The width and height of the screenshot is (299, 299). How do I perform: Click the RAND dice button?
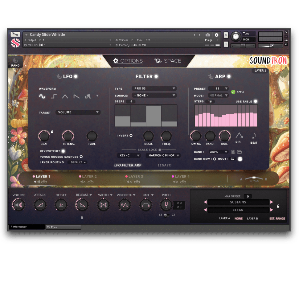click(x=15, y=63)
